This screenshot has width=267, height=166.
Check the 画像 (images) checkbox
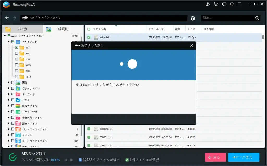(x=13, y=82)
